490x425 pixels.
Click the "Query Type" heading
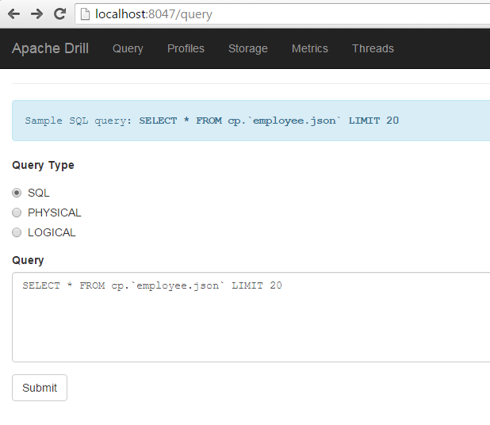point(43,165)
